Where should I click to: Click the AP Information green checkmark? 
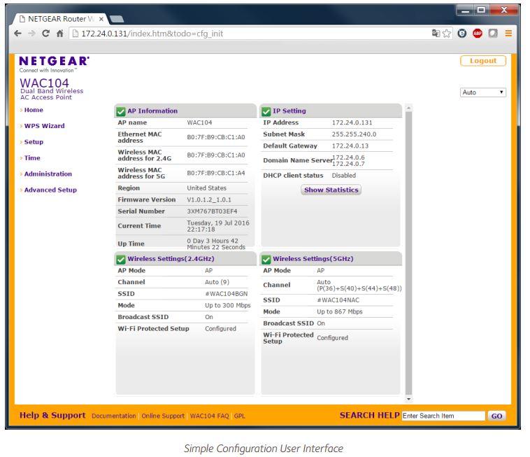pos(121,111)
